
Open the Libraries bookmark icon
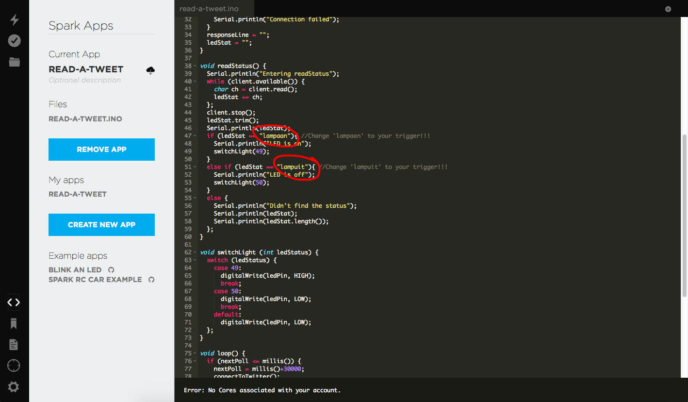(x=14, y=323)
